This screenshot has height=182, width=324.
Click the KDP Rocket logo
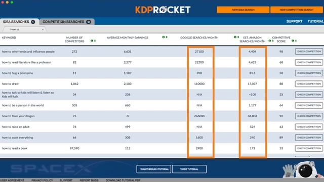pos(163,10)
